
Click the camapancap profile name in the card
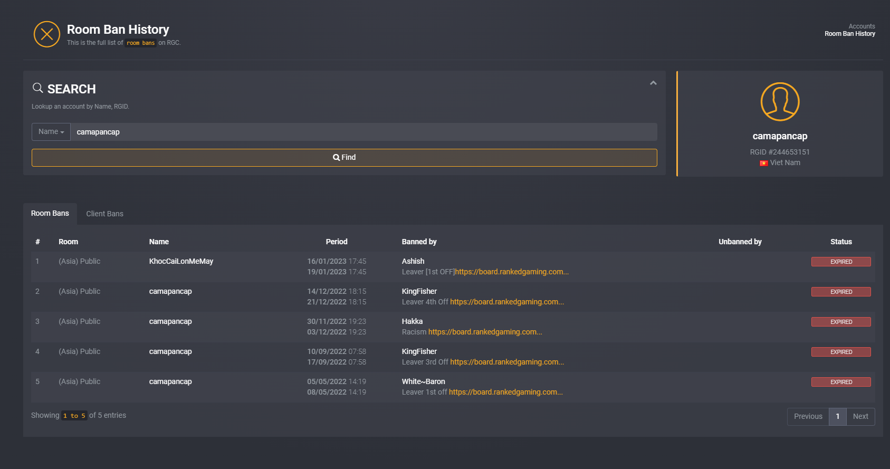coord(780,136)
